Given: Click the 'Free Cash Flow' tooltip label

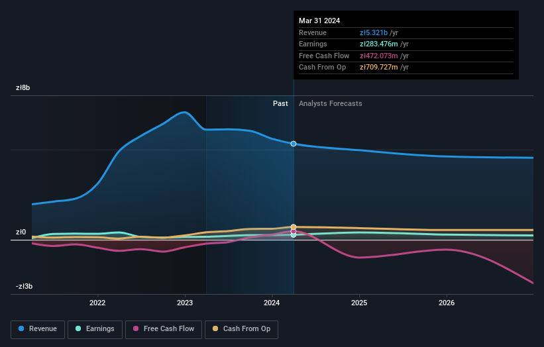Looking at the screenshot, I should [324, 56].
